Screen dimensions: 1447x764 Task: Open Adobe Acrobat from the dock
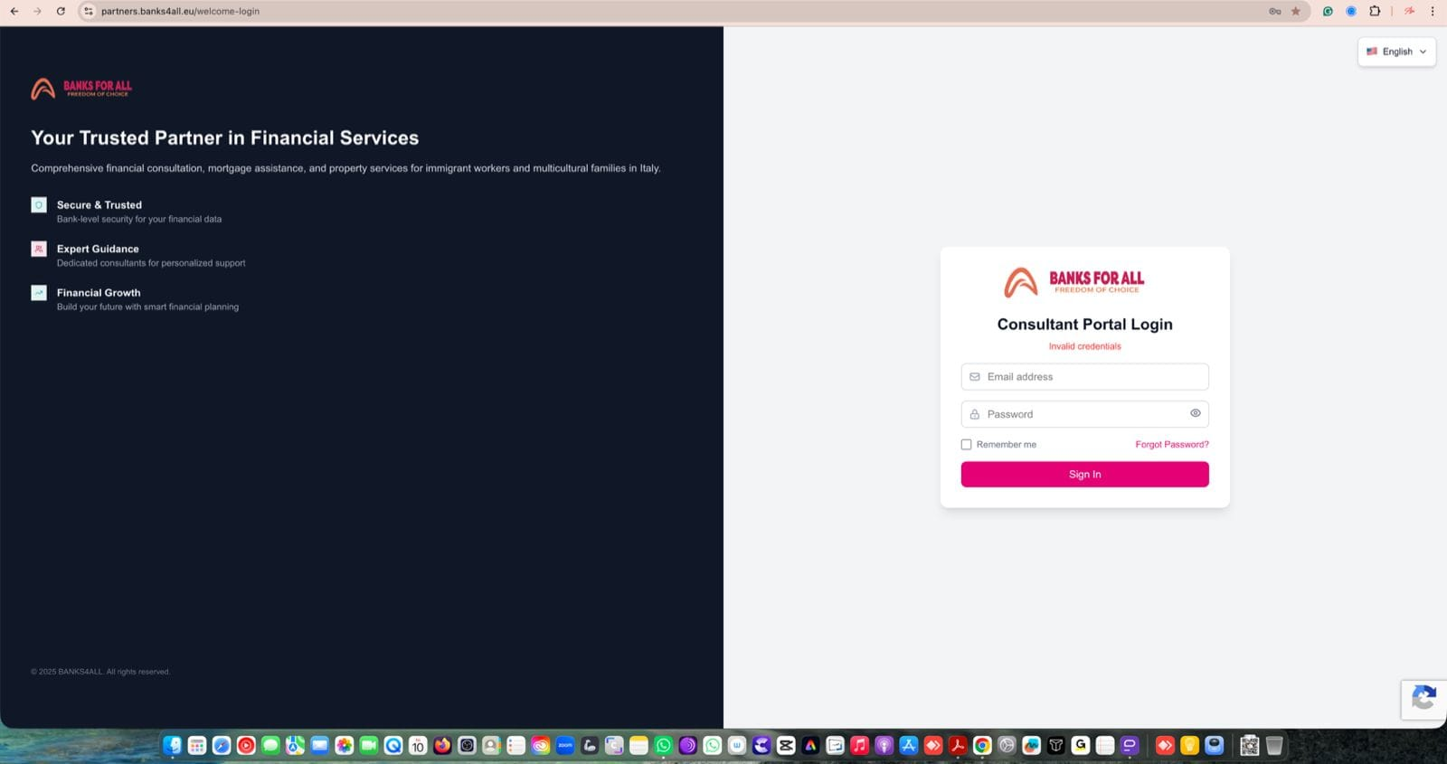[x=958, y=745]
